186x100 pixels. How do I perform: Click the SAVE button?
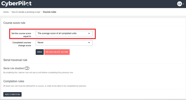click(40, 52)
